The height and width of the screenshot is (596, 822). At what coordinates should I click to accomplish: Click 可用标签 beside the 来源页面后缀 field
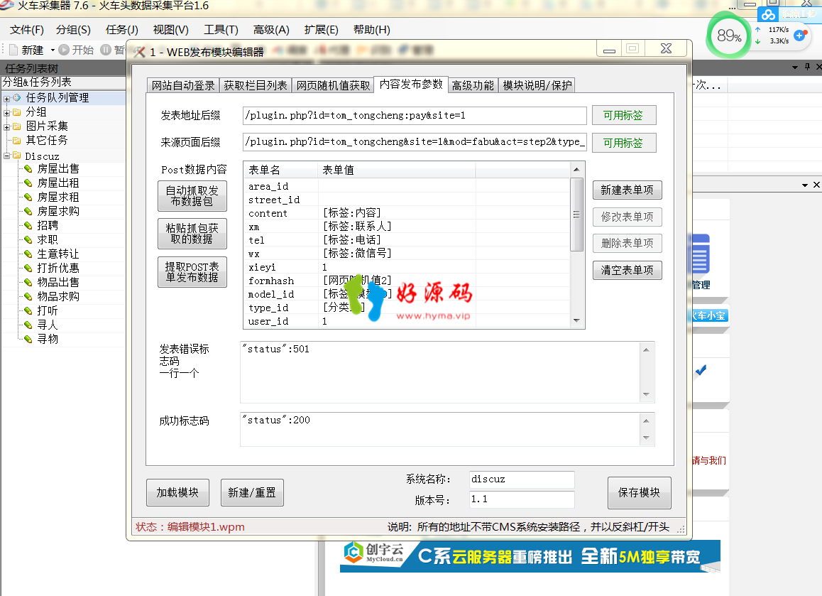(624, 143)
